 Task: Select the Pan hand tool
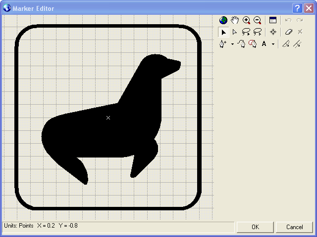tap(235, 20)
